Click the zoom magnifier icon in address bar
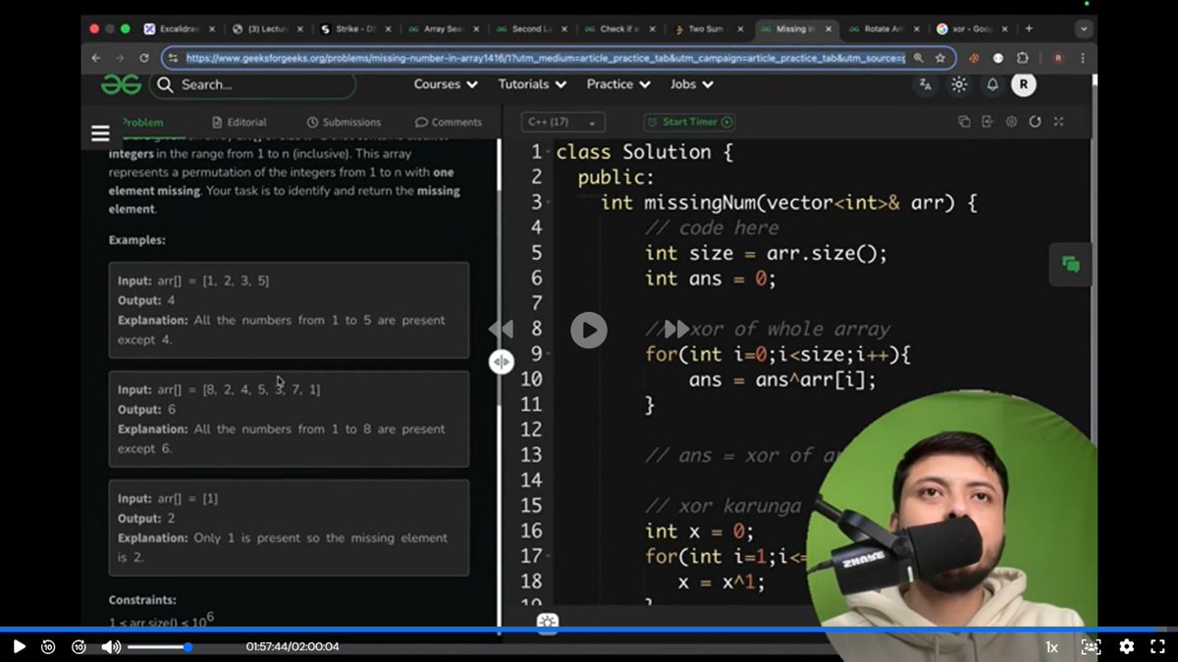 (x=919, y=58)
